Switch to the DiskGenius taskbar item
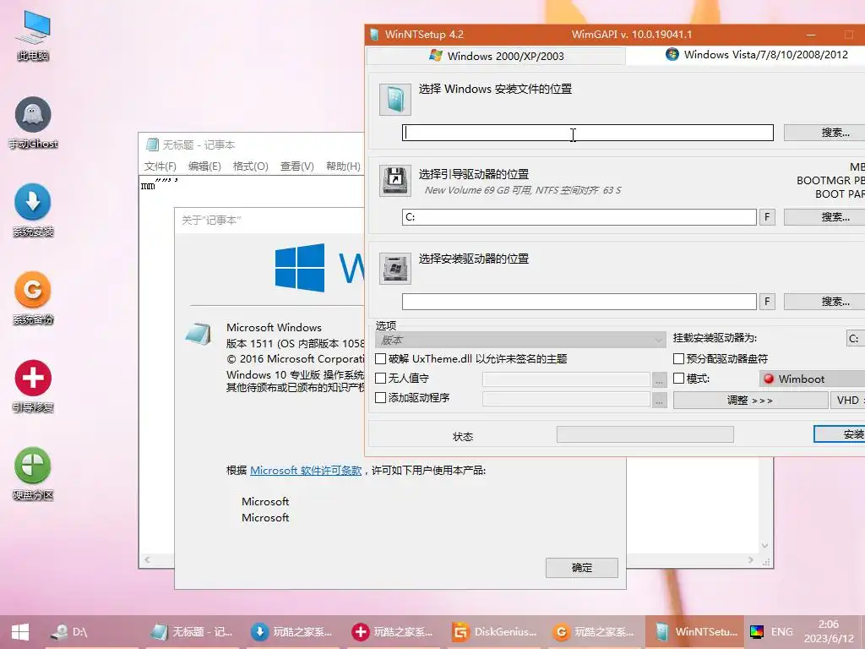Screen dimensions: 865x649 click(494, 632)
